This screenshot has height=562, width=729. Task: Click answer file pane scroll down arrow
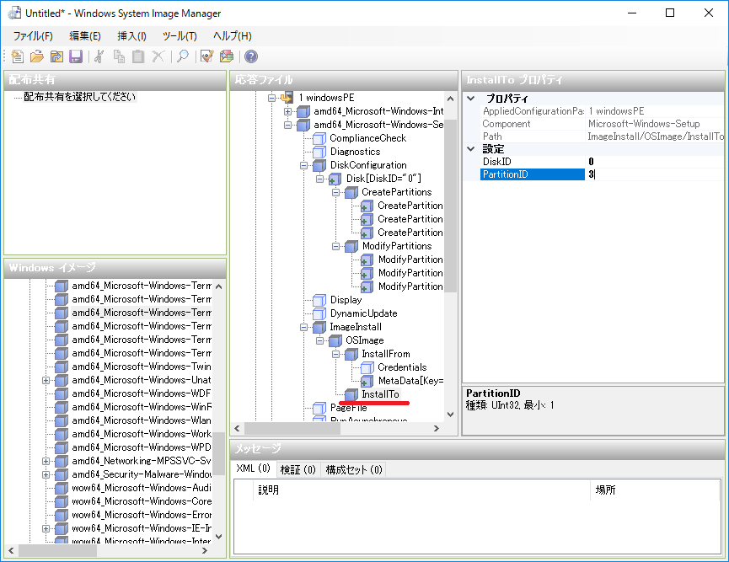coord(450,415)
